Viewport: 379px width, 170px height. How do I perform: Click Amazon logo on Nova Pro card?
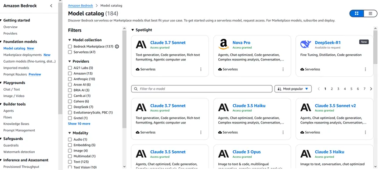click(224, 45)
